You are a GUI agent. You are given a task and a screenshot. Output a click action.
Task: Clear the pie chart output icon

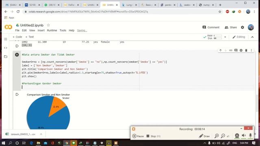(x=17, y=94)
